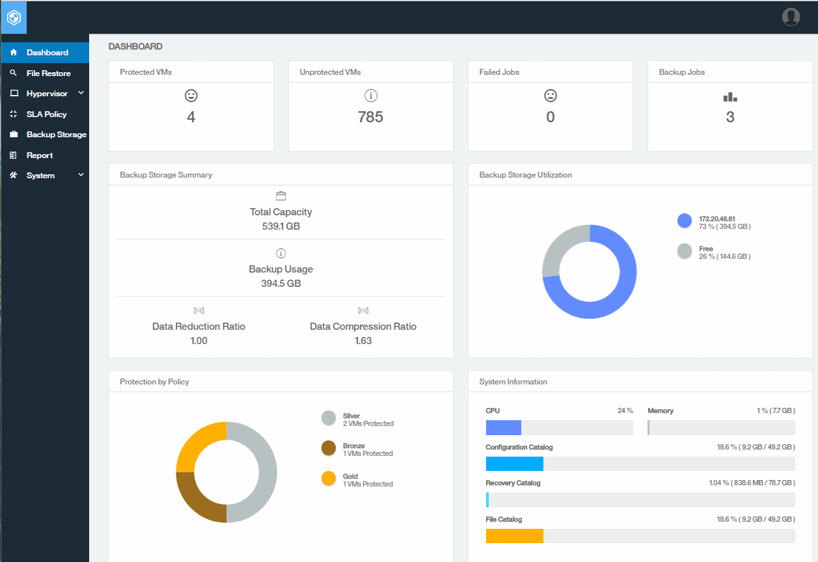The image size is (818, 562).
Task: Click the bar chart icon on Backup Jobs card
Action: tap(729, 95)
